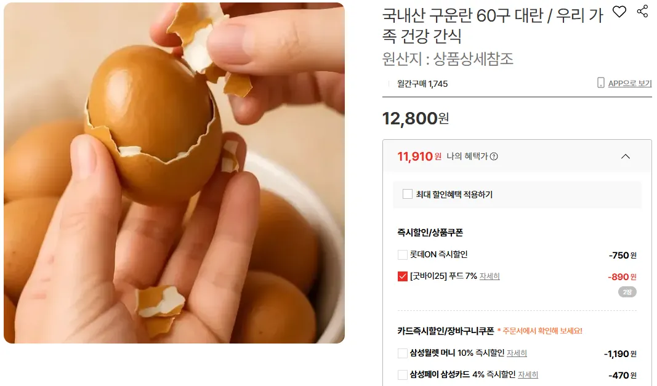This screenshot has width=657, height=386.
Task: Click the APP으로 보기 link
Action: click(x=630, y=83)
